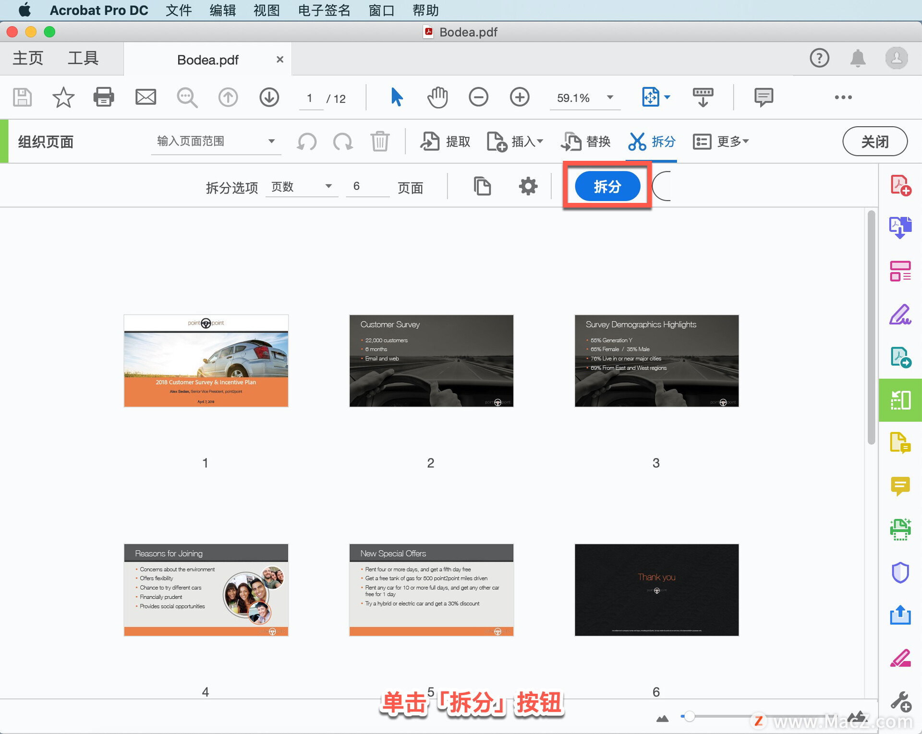
Task: Open the zoom percentage 59.1% dropdown
Action: pos(610,97)
